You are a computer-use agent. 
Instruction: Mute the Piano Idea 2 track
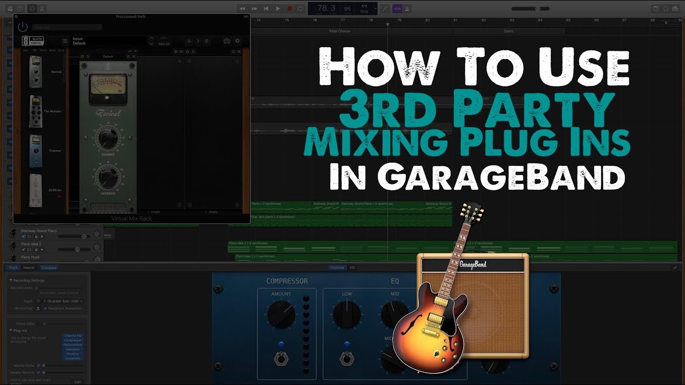coord(24,249)
